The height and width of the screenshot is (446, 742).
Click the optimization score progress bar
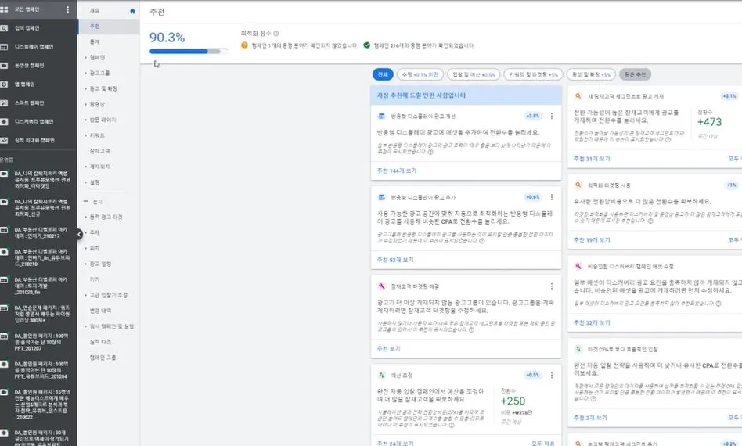pyautogui.click(x=189, y=51)
